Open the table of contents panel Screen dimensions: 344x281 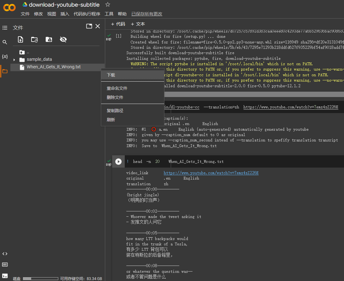(5, 28)
